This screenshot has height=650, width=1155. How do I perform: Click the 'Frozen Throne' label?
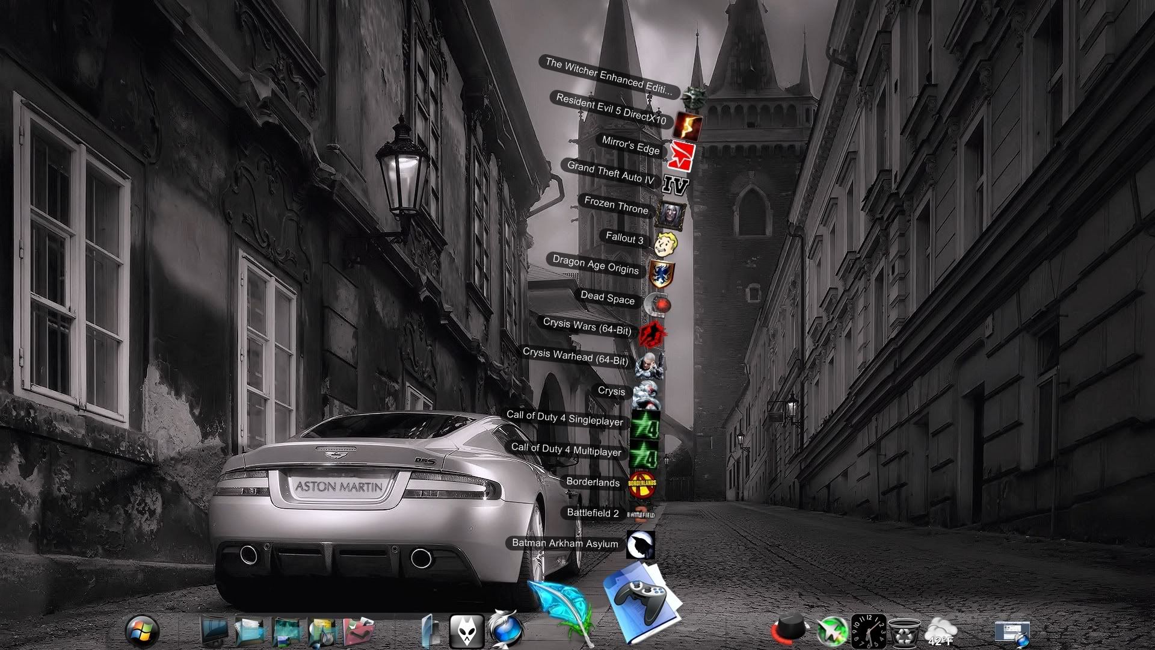click(616, 205)
